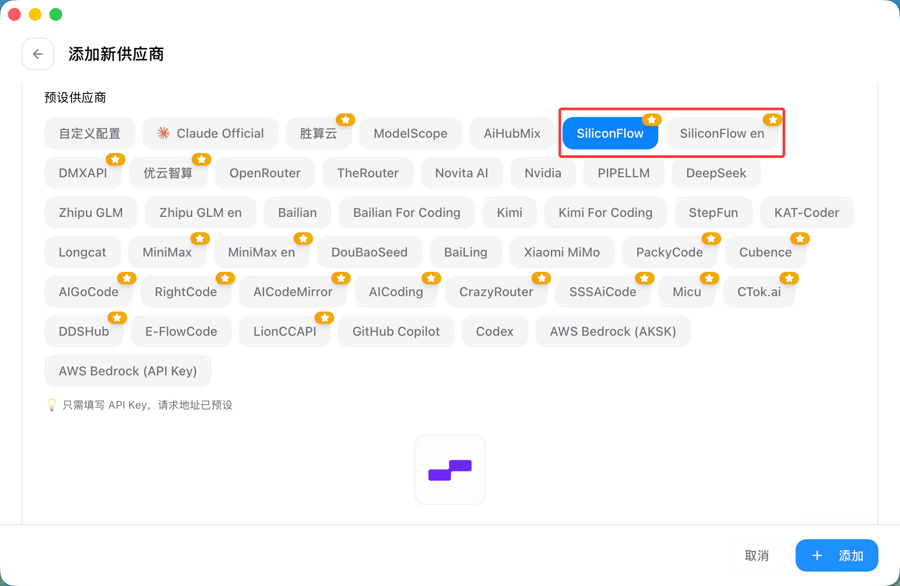Select the Kimi For Coding preset
This screenshot has width=900, height=586.
605,212
